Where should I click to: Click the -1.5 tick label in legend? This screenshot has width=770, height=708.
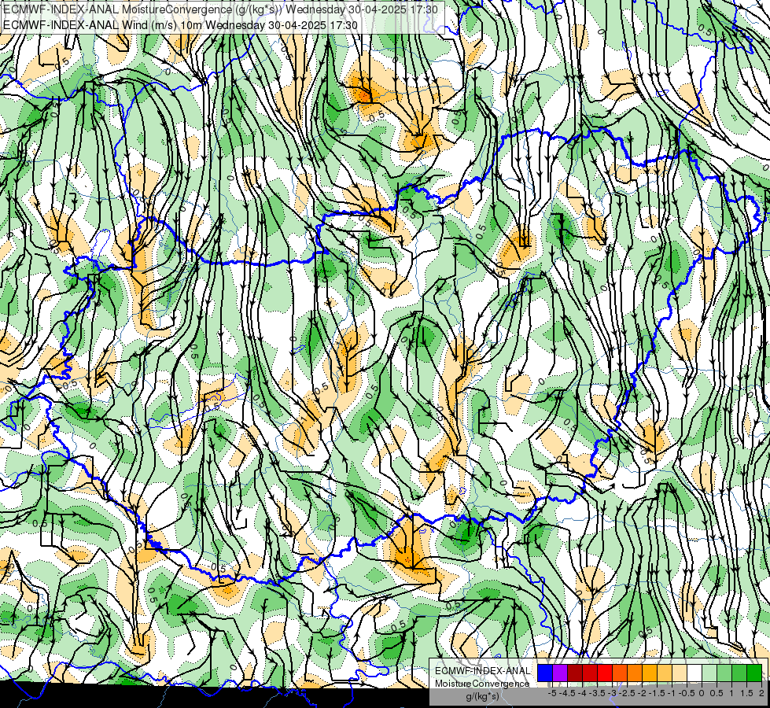tap(657, 693)
